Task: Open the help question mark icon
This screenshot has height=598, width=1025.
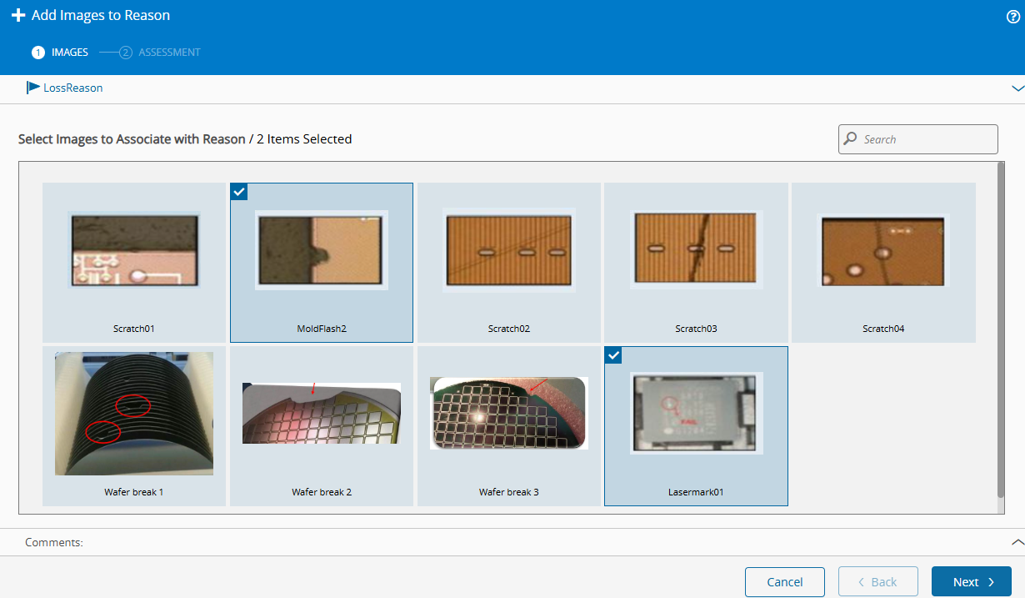Action: point(1013,17)
